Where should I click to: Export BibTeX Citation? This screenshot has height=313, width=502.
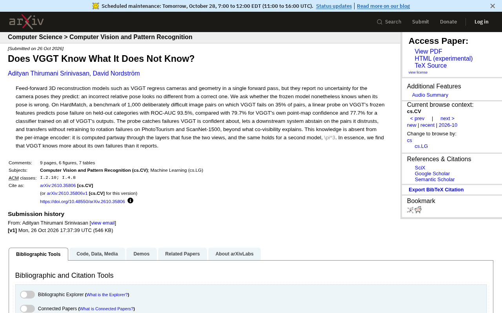pyautogui.click(x=436, y=190)
